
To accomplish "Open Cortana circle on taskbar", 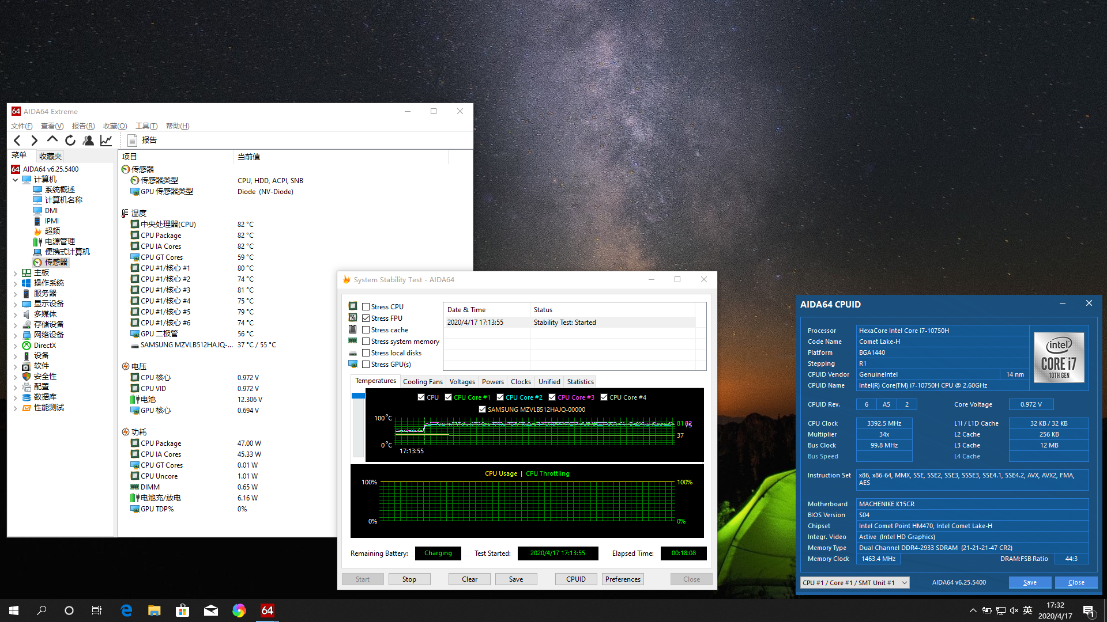I will (x=69, y=610).
